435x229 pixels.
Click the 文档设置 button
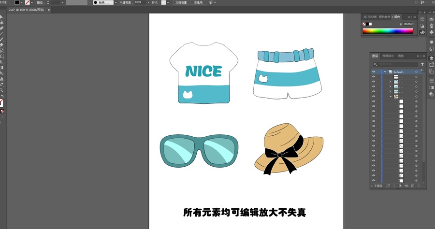pos(181,2)
